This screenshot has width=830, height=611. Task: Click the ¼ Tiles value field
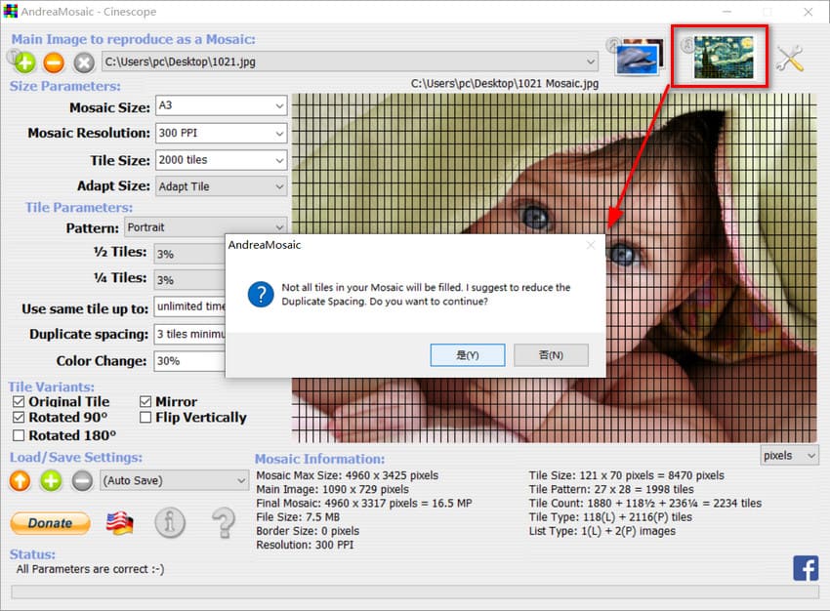point(189,280)
